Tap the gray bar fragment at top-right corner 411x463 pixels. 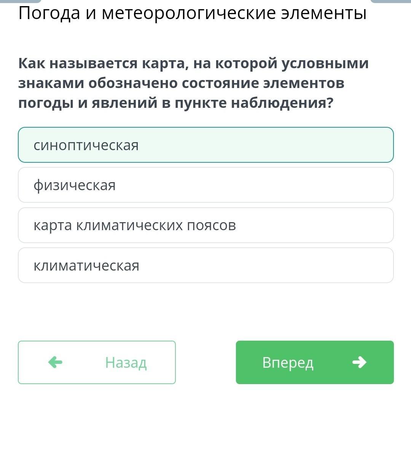[x=390, y=1]
